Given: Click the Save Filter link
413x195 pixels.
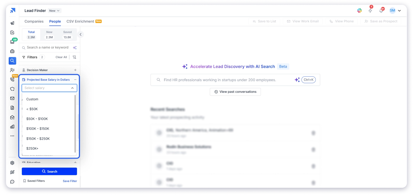Looking at the screenshot, I should 70,181.
